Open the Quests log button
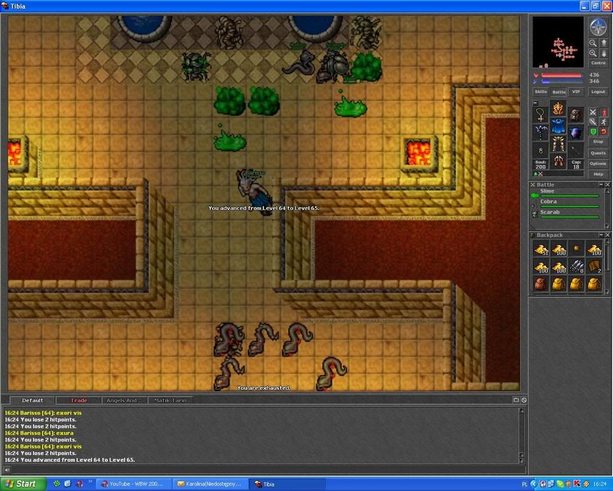613x491 pixels. [x=598, y=153]
